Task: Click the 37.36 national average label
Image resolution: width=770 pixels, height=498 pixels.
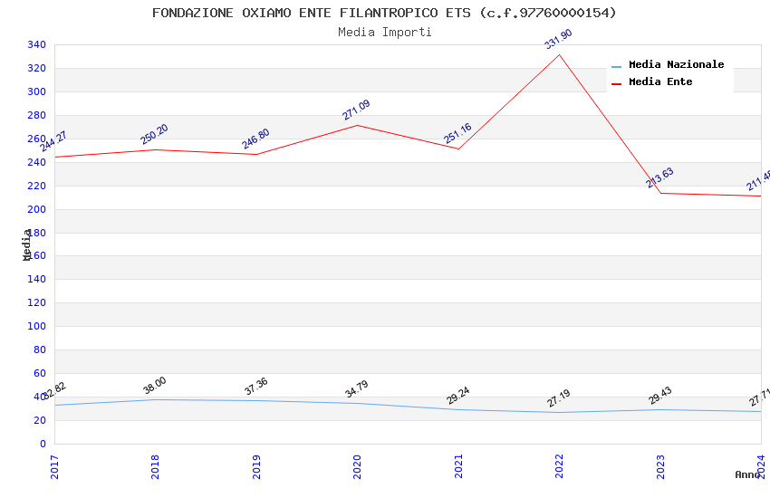Action: click(x=255, y=386)
